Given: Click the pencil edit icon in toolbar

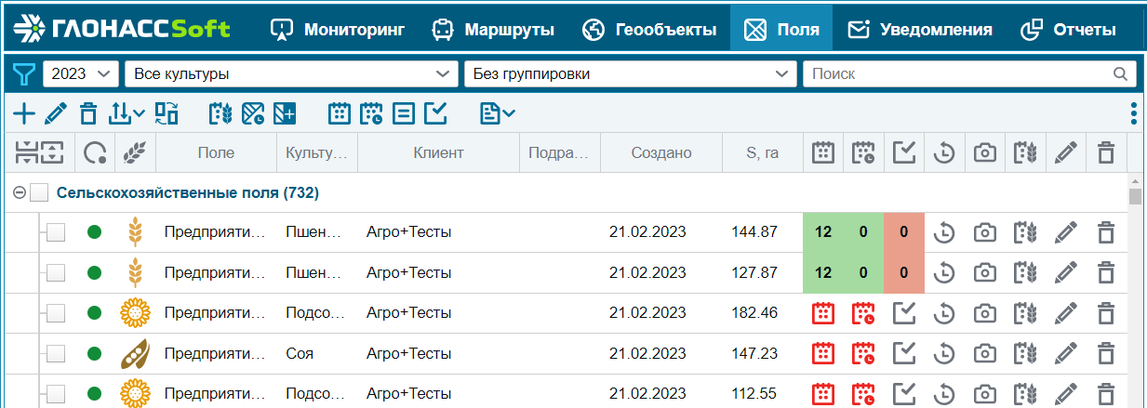Looking at the screenshot, I should click(56, 114).
